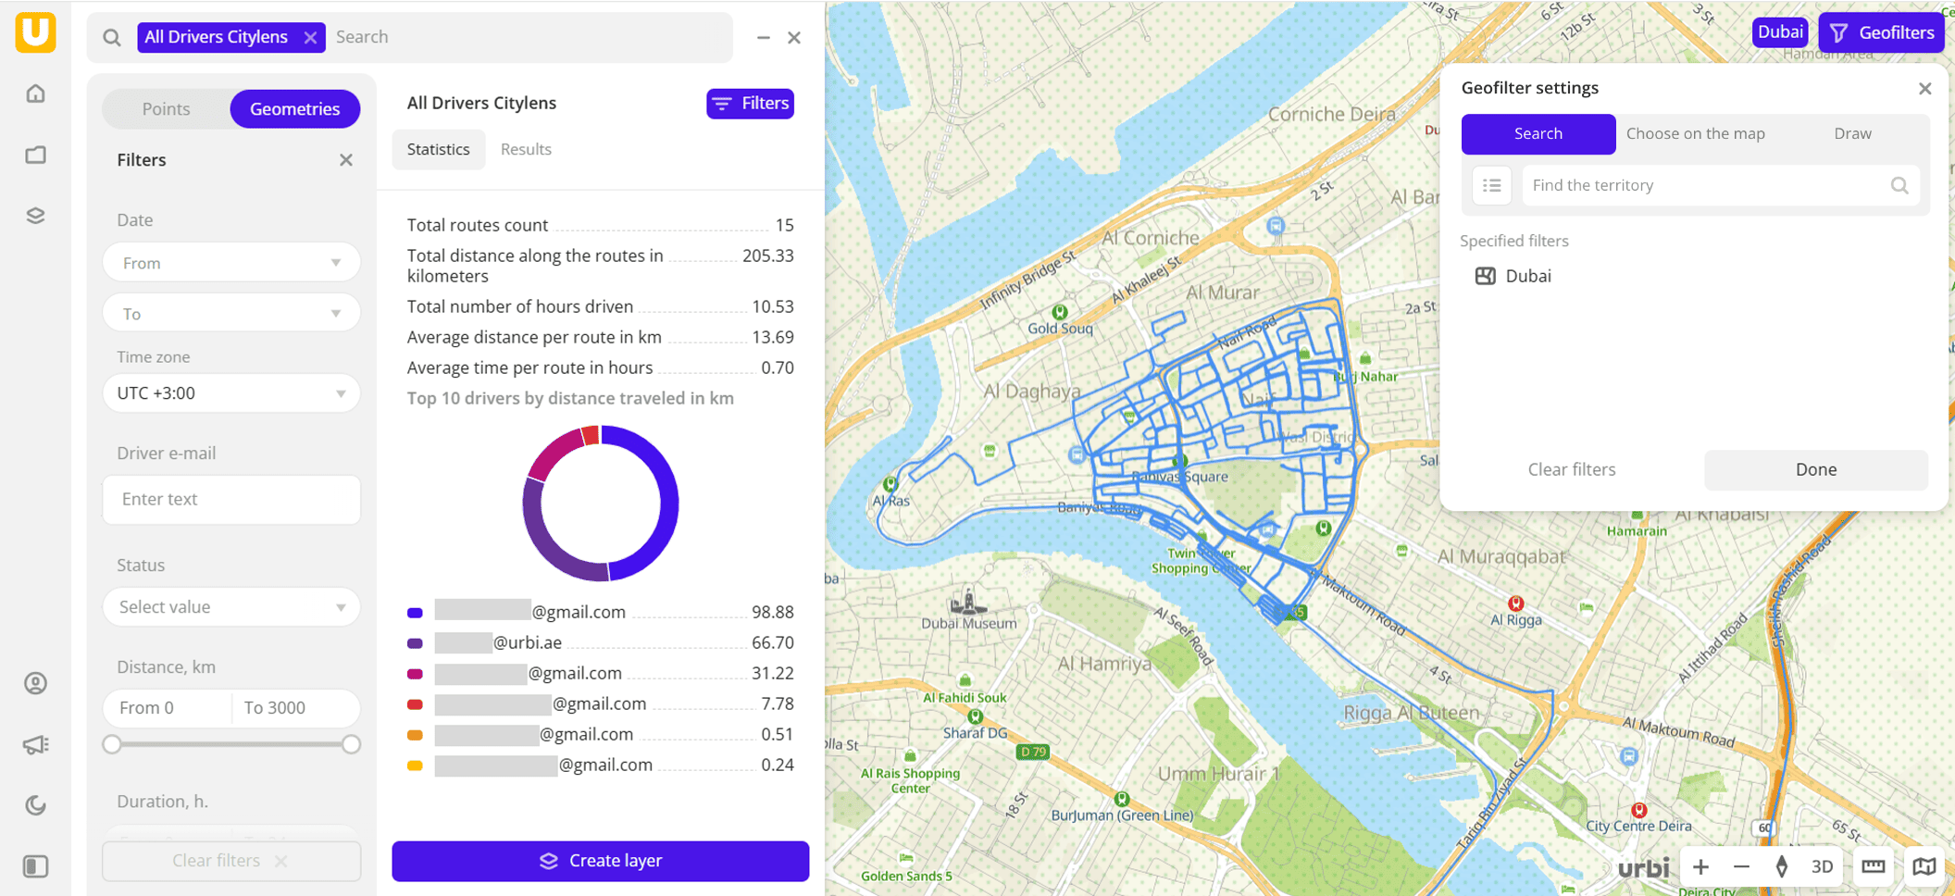Click the megaphone announcements icon
Image resolution: width=1955 pixels, height=896 pixels.
pos(35,744)
